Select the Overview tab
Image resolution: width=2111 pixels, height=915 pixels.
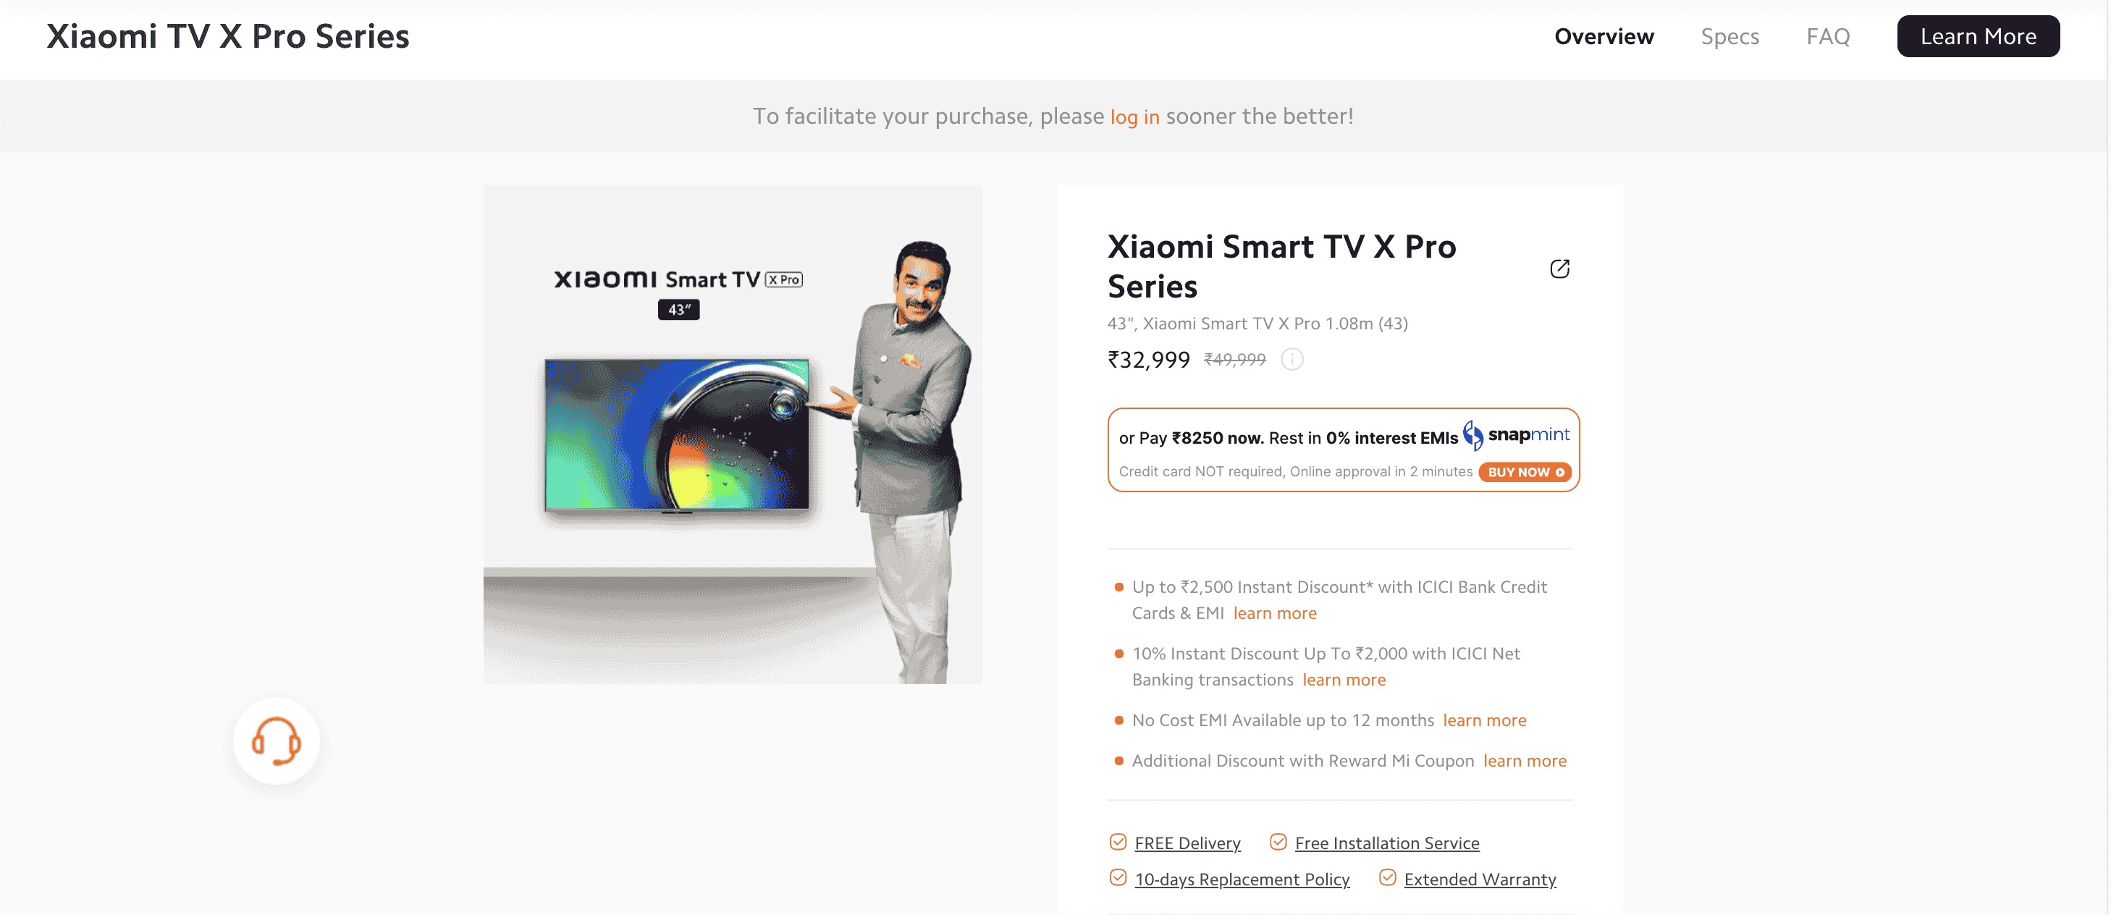click(1604, 36)
